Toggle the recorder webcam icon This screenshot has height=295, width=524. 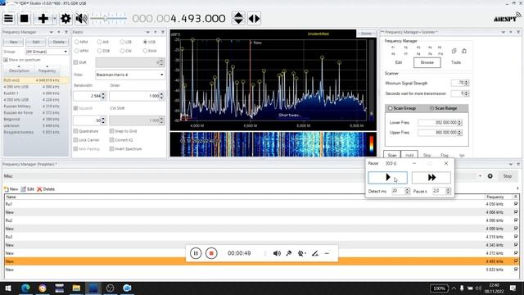[x=301, y=253]
